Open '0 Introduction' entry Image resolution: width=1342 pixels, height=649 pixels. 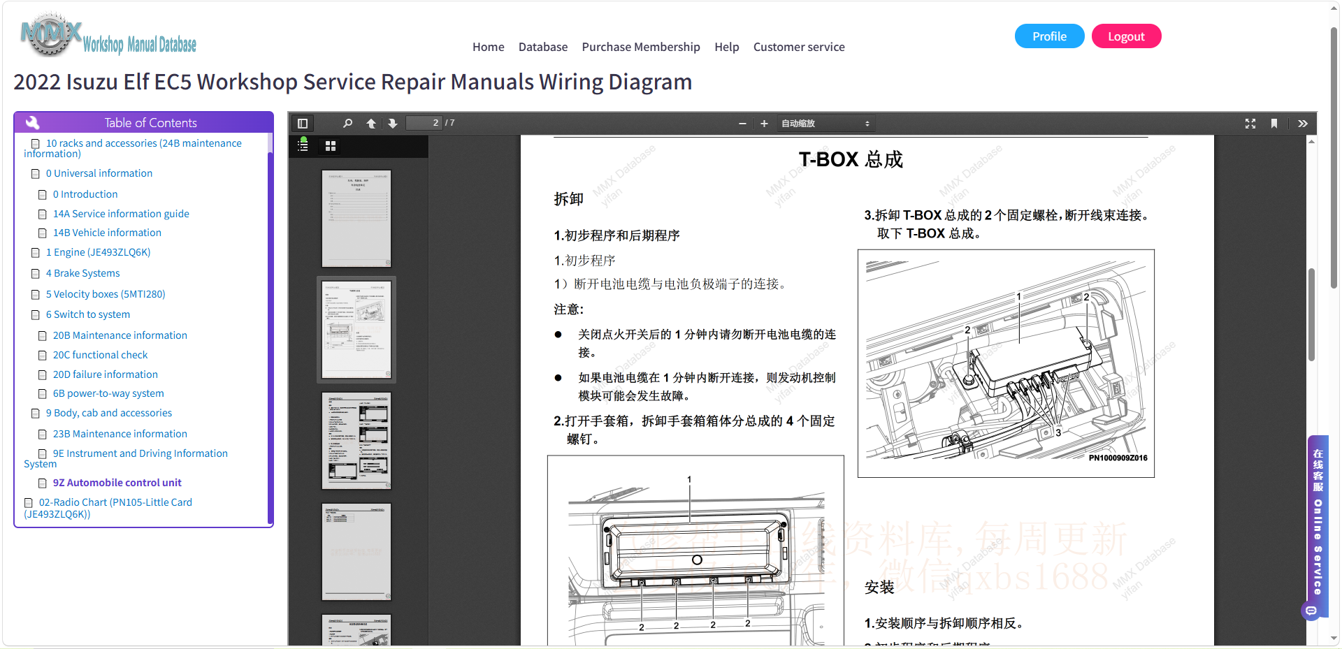point(85,194)
